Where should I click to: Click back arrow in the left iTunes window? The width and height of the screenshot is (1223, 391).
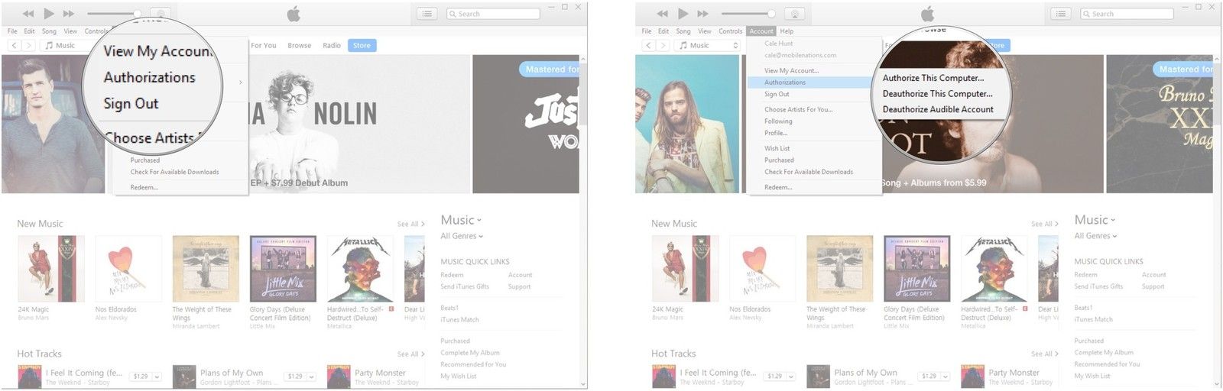coord(14,46)
